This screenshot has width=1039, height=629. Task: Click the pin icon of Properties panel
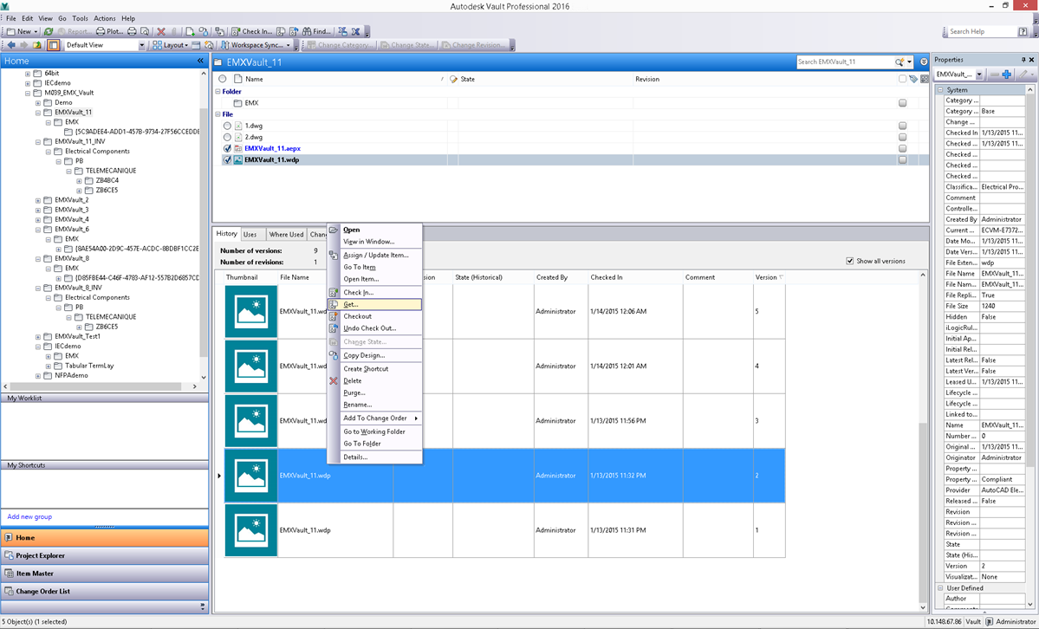coord(1023,60)
